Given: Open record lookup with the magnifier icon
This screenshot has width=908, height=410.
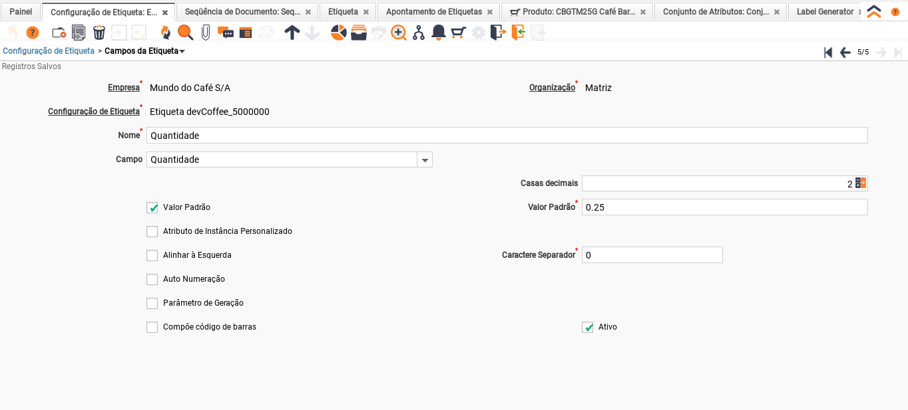Looking at the screenshot, I should pyautogui.click(x=185, y=33).
